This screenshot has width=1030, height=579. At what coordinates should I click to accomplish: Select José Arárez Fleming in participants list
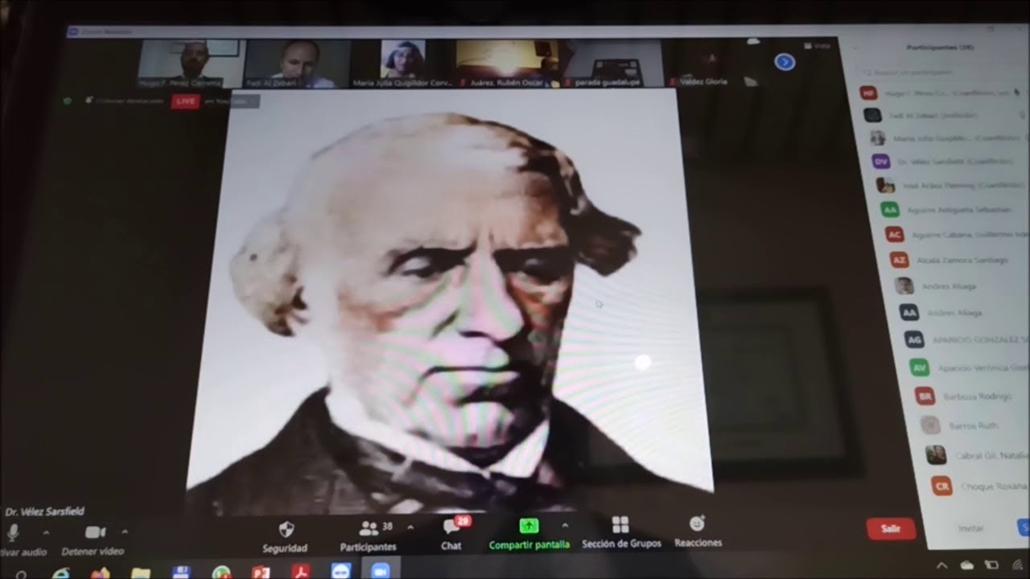(952, 185)
